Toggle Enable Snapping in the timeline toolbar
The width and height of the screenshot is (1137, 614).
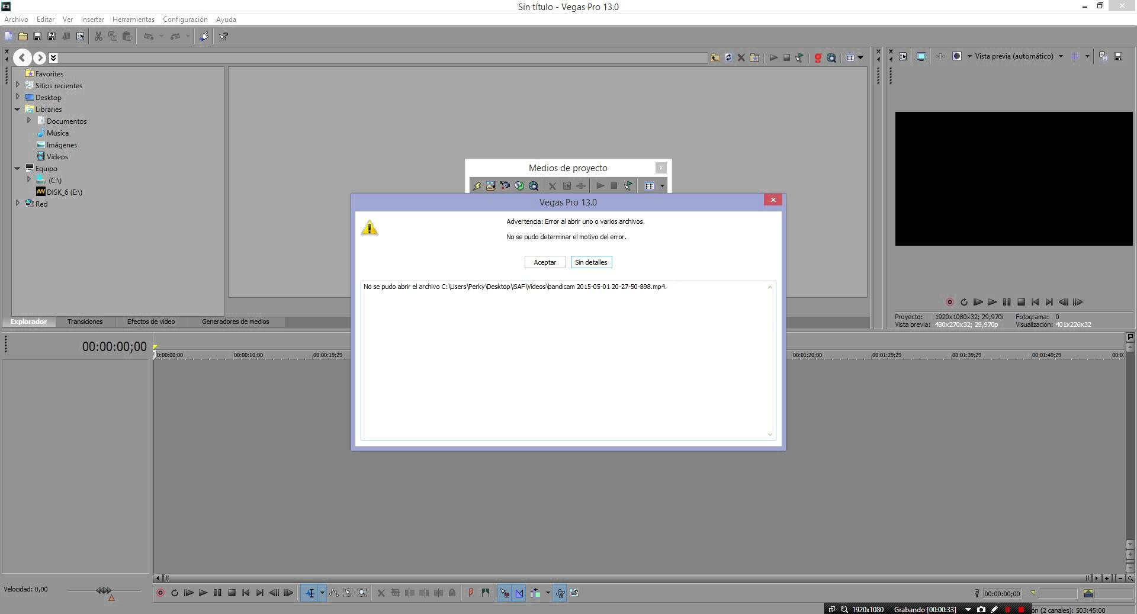pyautogui.click(x=505, y=593)
